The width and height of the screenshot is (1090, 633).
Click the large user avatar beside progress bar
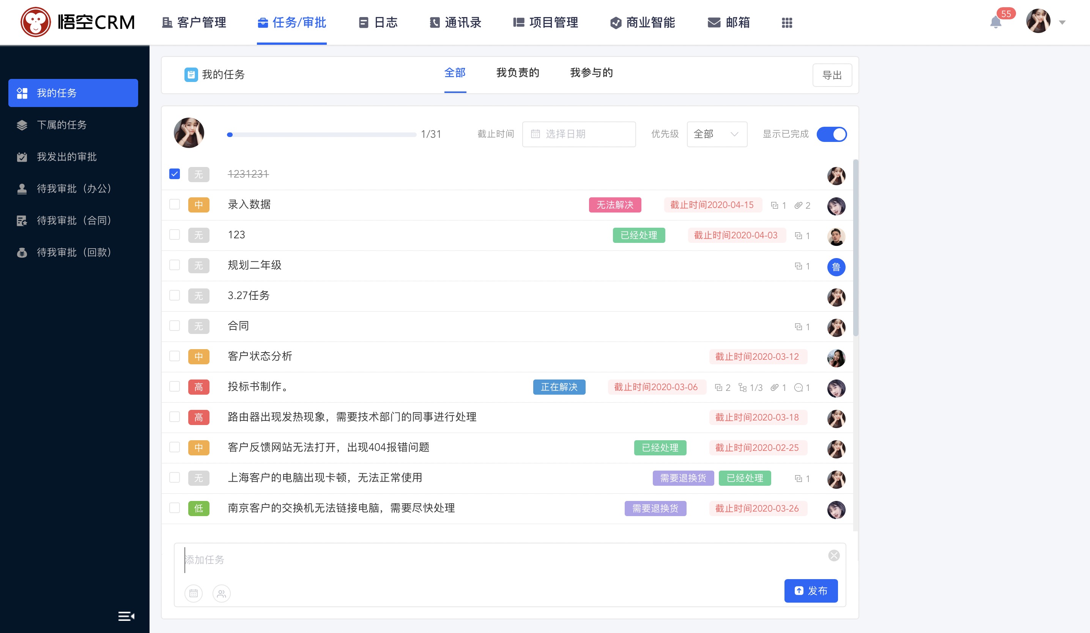click(x=189, y=133)
